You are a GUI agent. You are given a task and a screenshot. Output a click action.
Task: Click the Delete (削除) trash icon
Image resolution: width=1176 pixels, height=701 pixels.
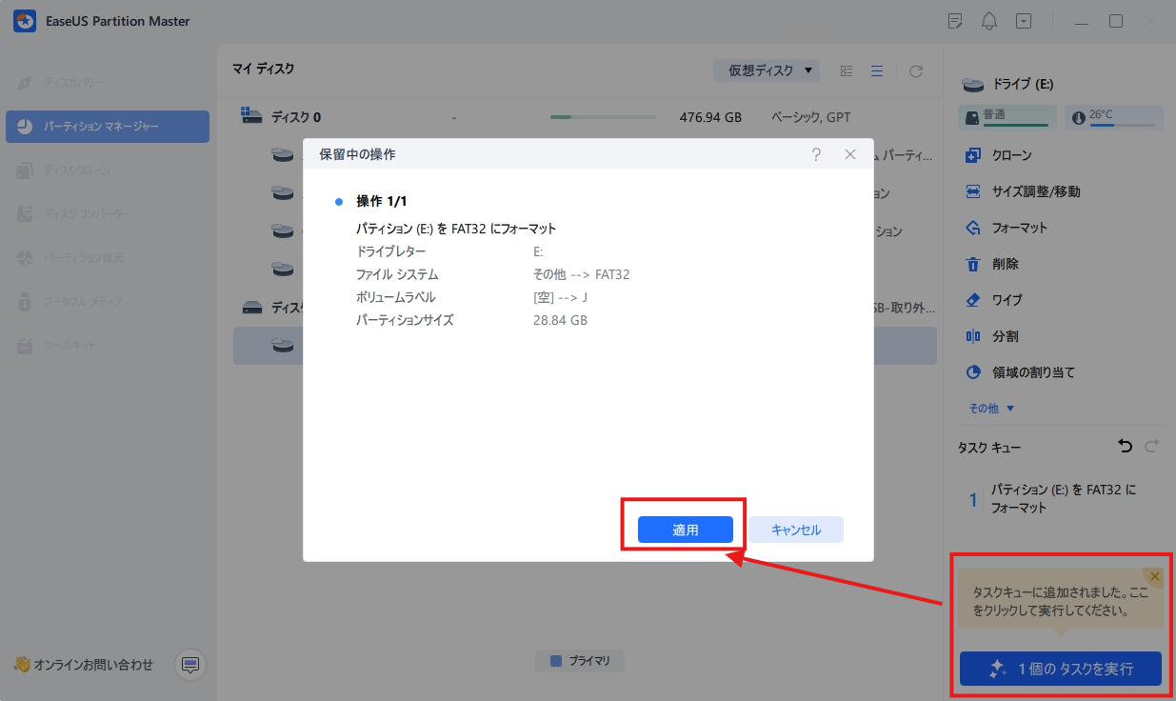(972, 264)
